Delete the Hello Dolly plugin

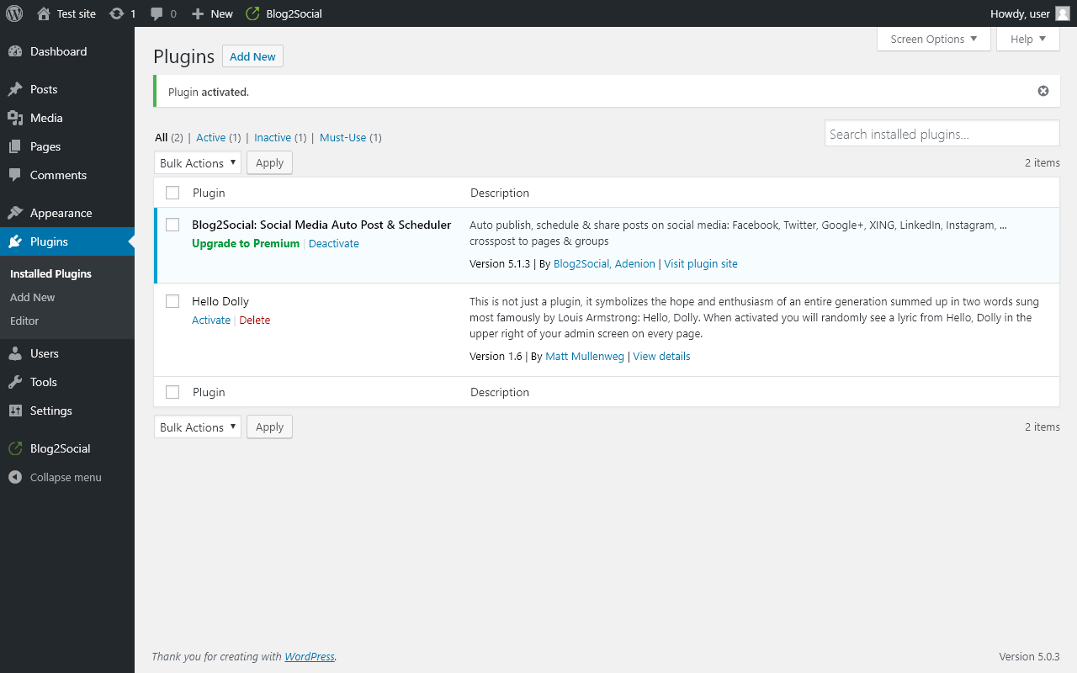point(255,320)
